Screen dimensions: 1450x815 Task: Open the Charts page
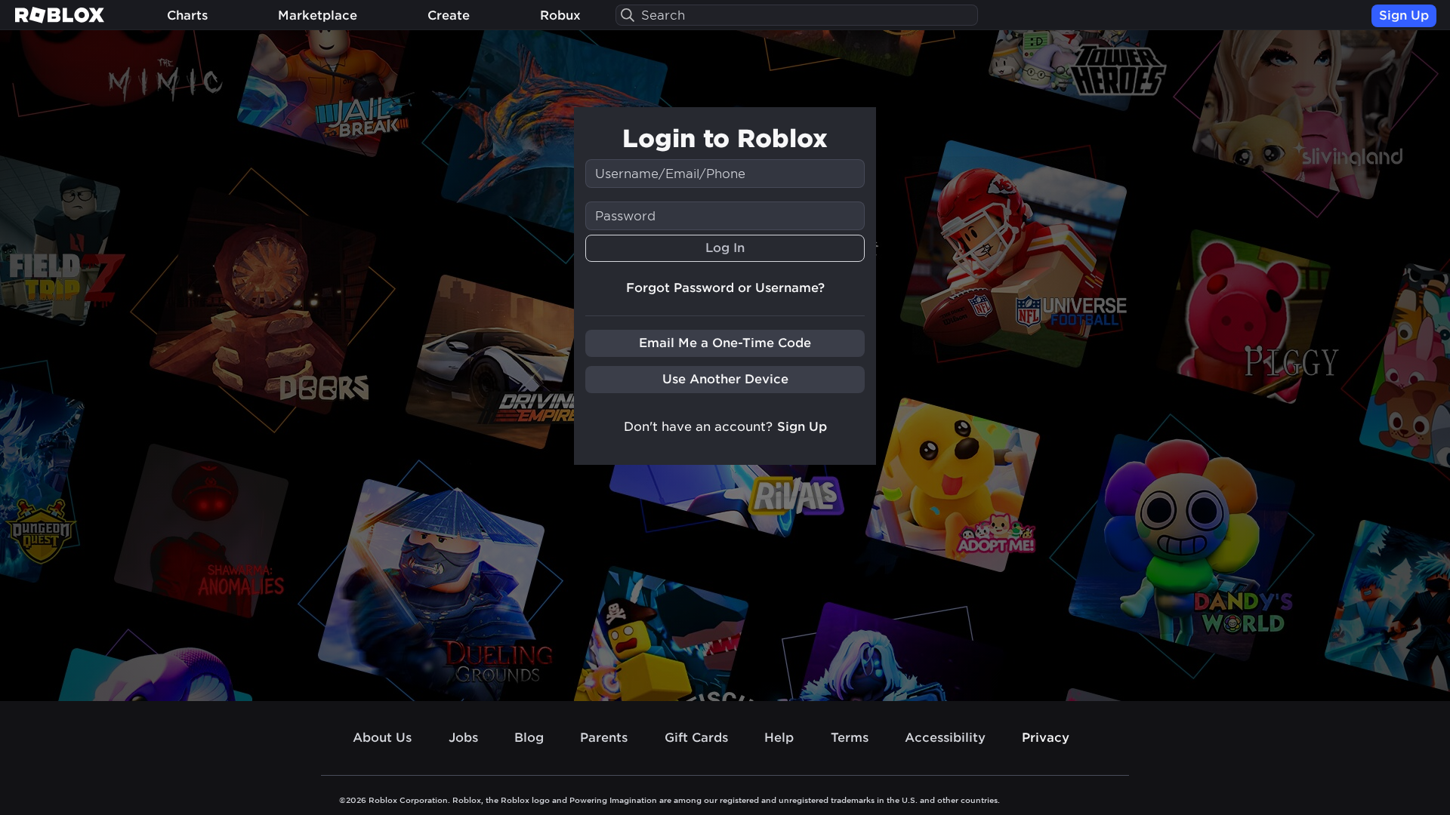187,15
